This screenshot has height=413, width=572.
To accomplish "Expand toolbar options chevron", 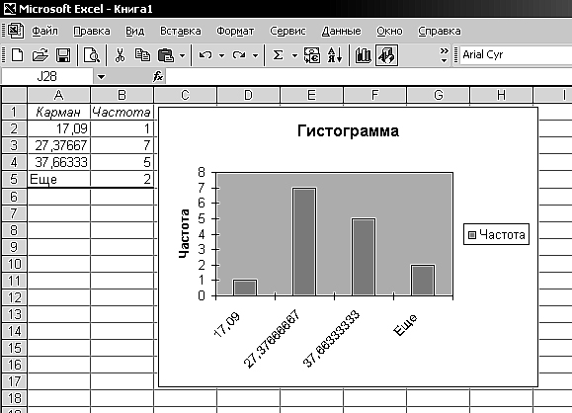I will 444,55.
